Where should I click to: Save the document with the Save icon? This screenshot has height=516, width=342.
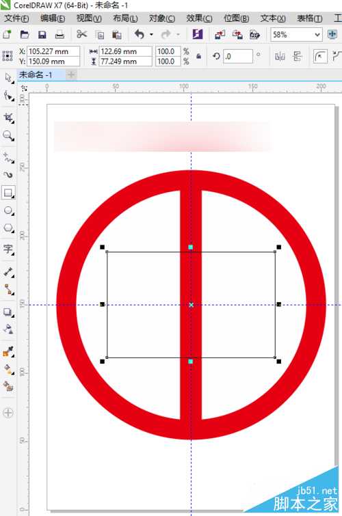pyautogui.click(x=42, y=35)
